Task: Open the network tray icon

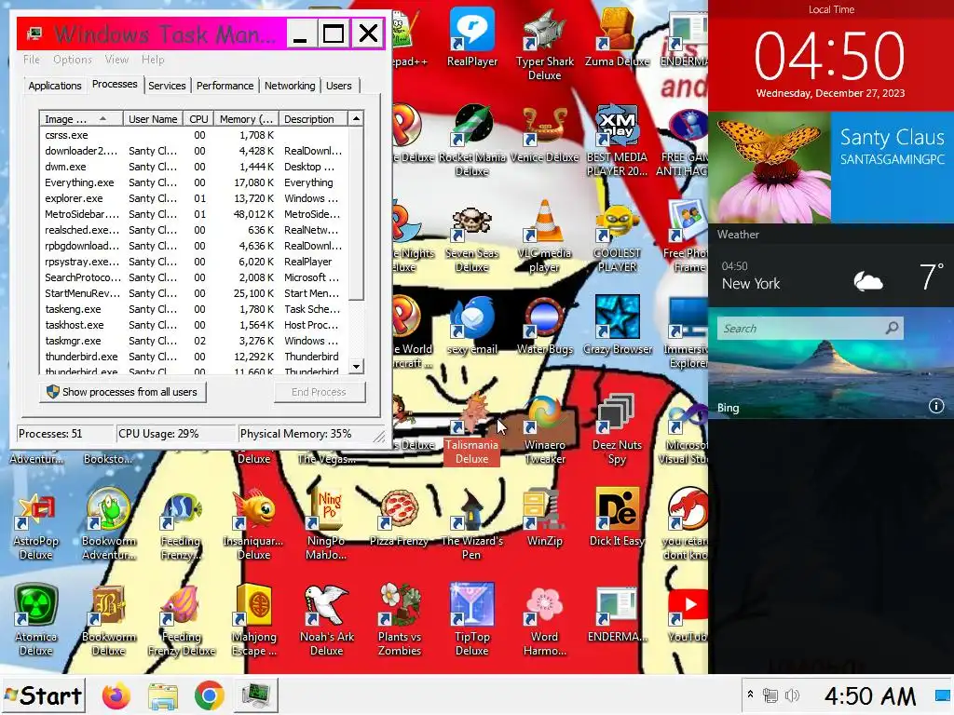Action: pos(770,695)
